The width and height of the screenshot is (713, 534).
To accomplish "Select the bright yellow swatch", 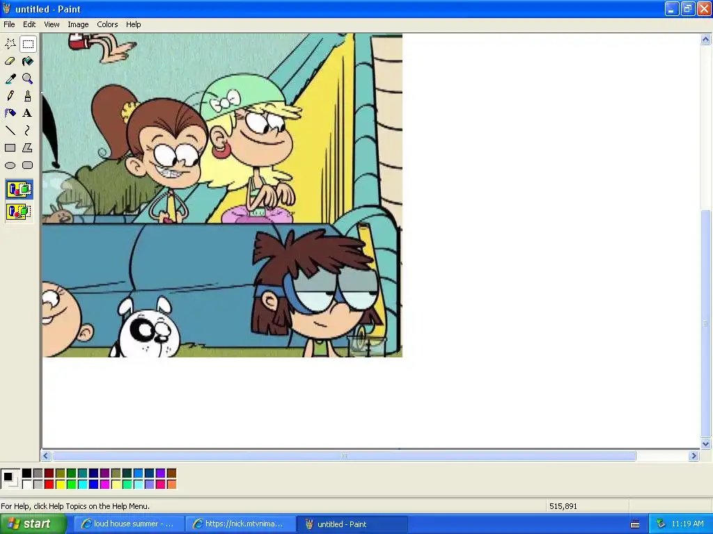I will (x=60, y=485).
